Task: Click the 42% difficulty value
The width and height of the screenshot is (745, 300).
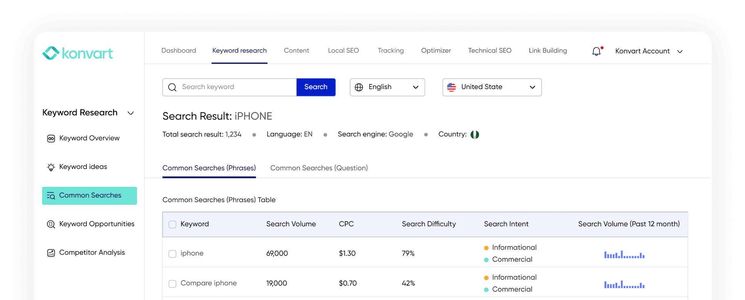Action: point(408,283)
